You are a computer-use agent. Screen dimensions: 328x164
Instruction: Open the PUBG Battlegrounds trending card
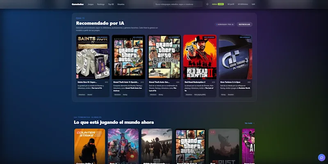(157, 146)
